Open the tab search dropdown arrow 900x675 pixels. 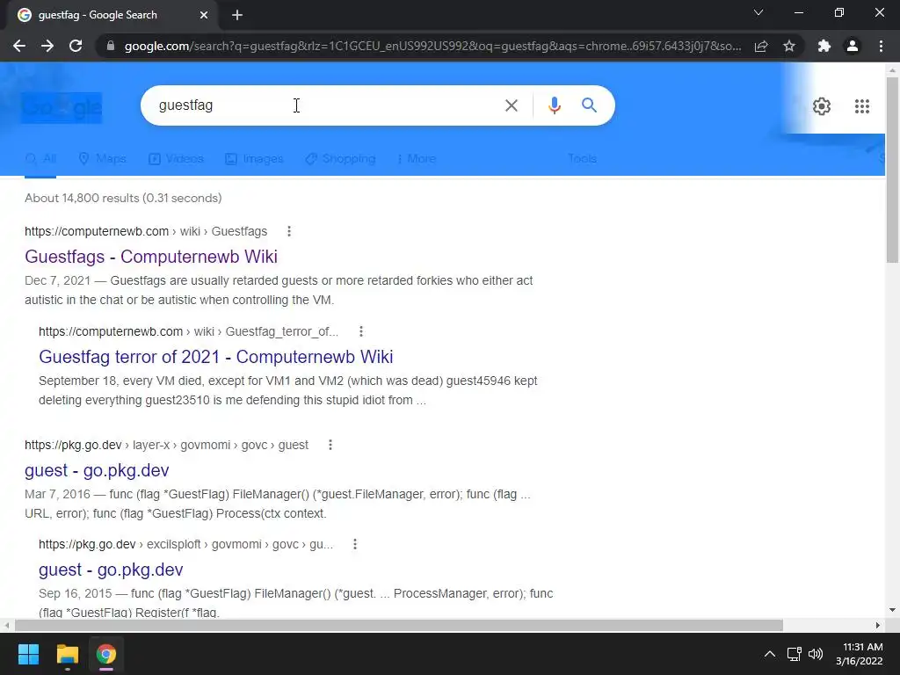tap(758, 12)
